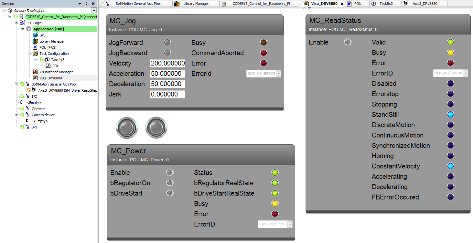The image size is (473, 243).
Task: Collapse the PLC Logic tree node
Action: [x=16, y=23]
